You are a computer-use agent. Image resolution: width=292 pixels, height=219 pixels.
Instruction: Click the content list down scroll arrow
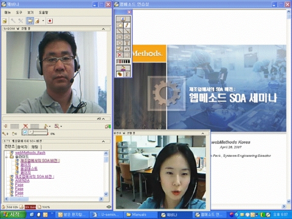coord(106,194)
